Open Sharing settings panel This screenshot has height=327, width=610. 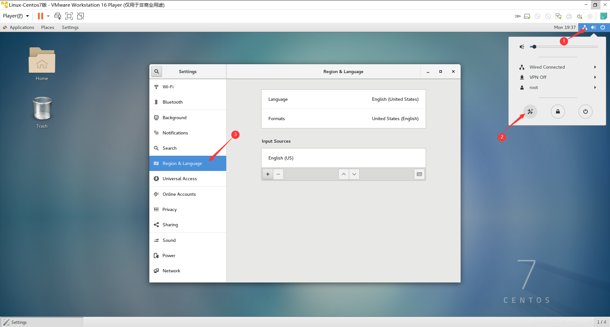[188, 225]
